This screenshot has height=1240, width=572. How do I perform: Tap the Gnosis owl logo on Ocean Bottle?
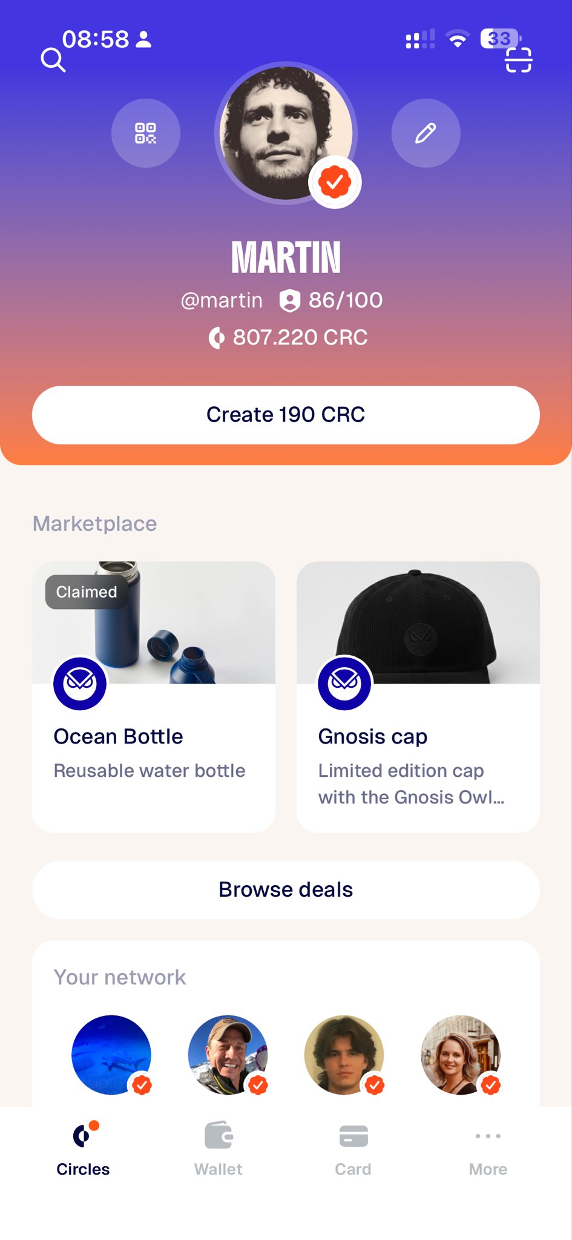point(80,684)
